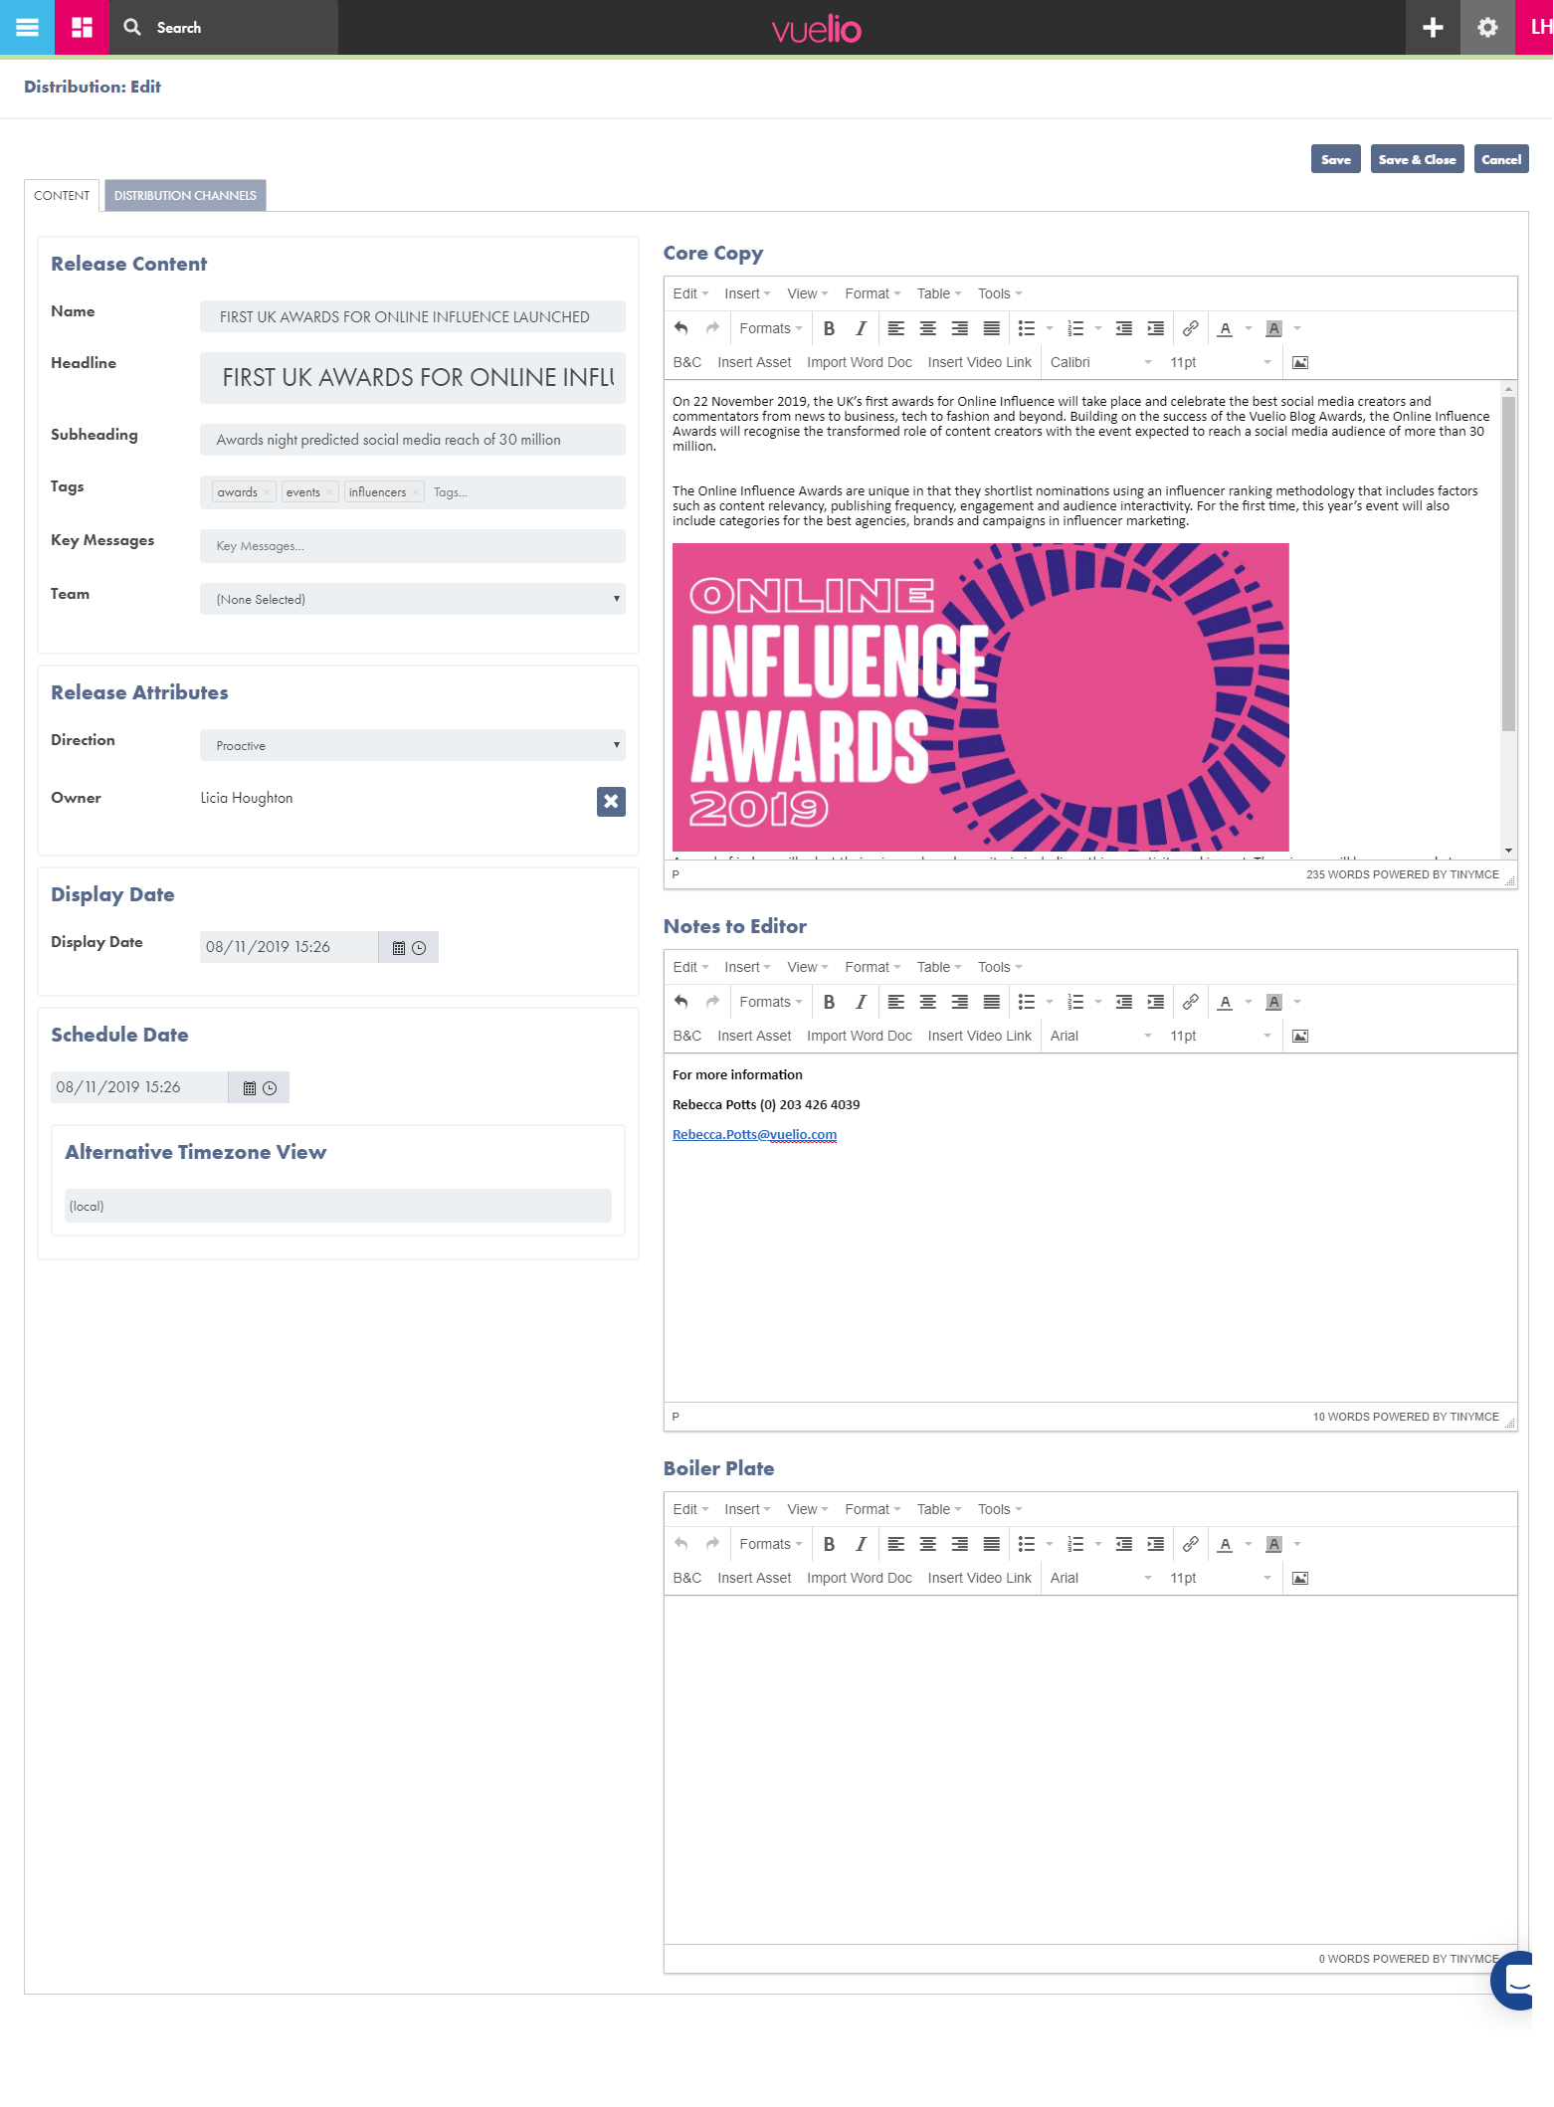Open Calibri font family dropdown
Viewport: 1554px width, 2107px height.
(x=1101, y=362)
